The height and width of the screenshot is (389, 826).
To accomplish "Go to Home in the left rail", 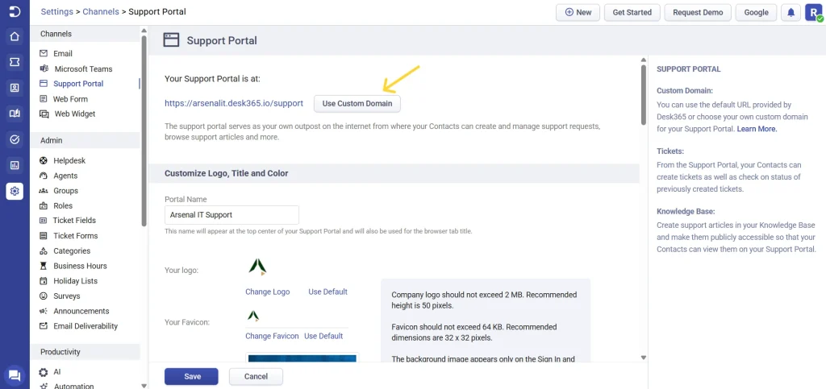I will tap(15, 37).
